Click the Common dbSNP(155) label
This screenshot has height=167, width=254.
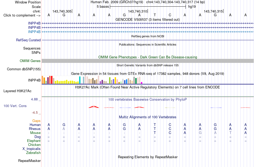click(24, 69)
